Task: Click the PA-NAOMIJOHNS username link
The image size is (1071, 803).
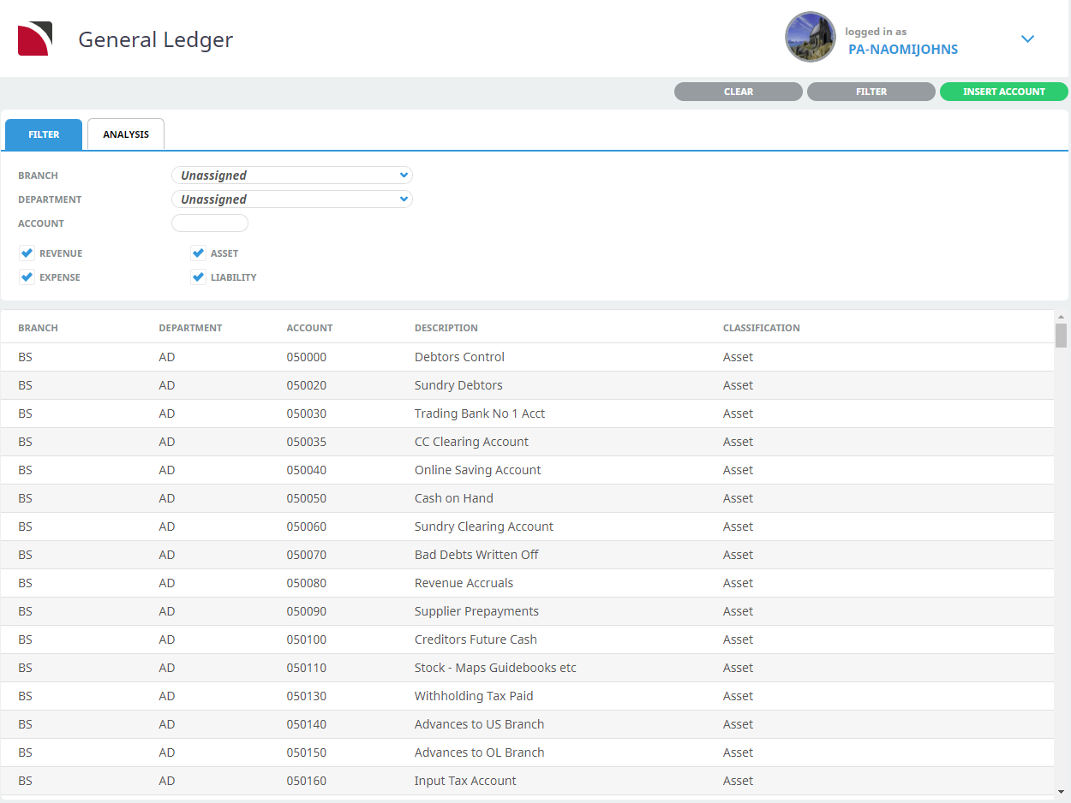Action: pos(902,50)
